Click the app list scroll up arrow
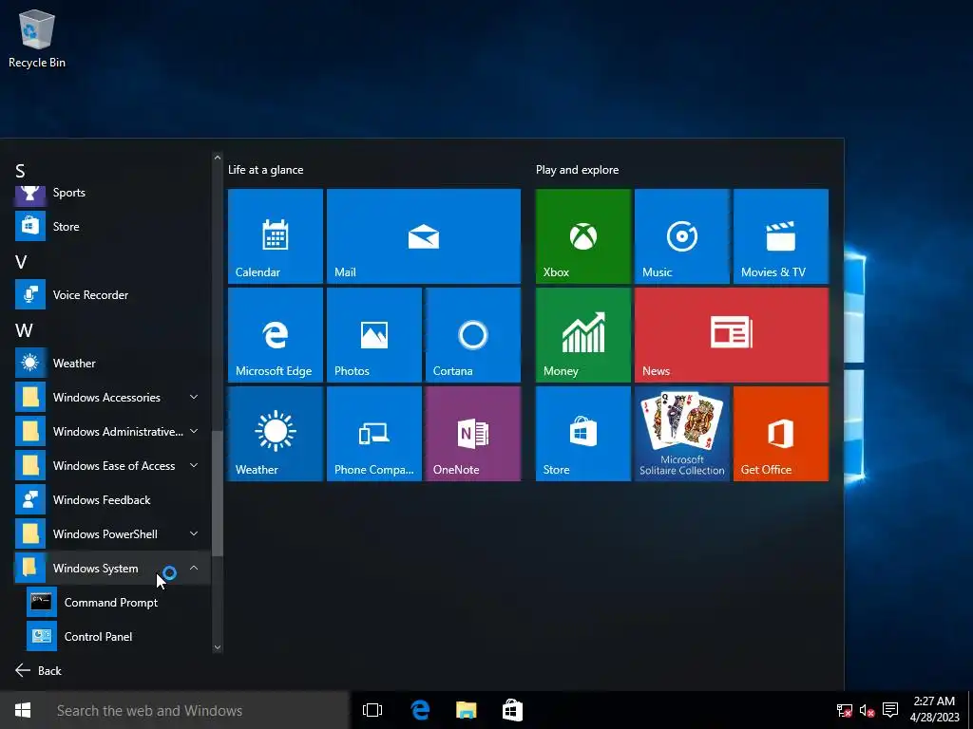This screenshot has height=729, width=973. (x=218, y=159)
